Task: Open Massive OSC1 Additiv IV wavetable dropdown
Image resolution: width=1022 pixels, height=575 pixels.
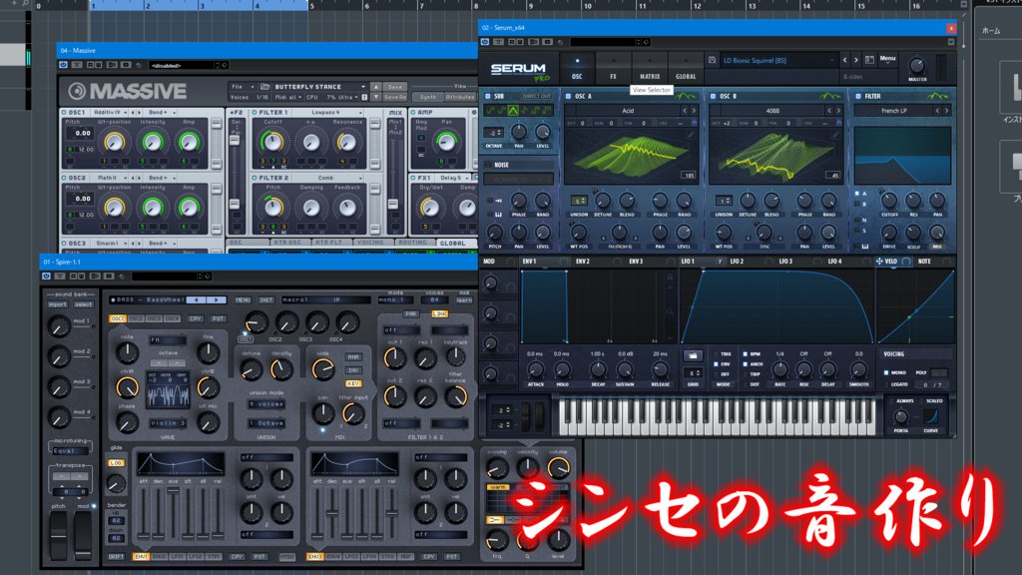Action: coord(109,112)
